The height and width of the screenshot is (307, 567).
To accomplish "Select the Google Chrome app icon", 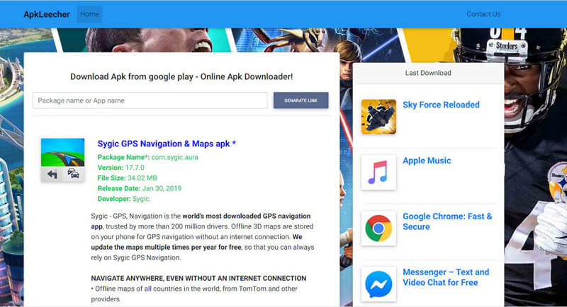I will [x=378, y=228].
